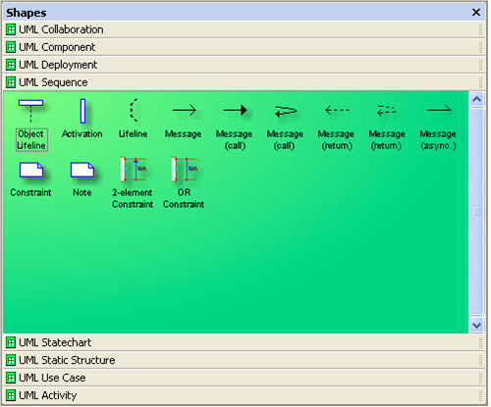The width and height of the screenshot is (491, 407).
Task: Click the UML Use Case stencil icon
Action: click(11, 378)
